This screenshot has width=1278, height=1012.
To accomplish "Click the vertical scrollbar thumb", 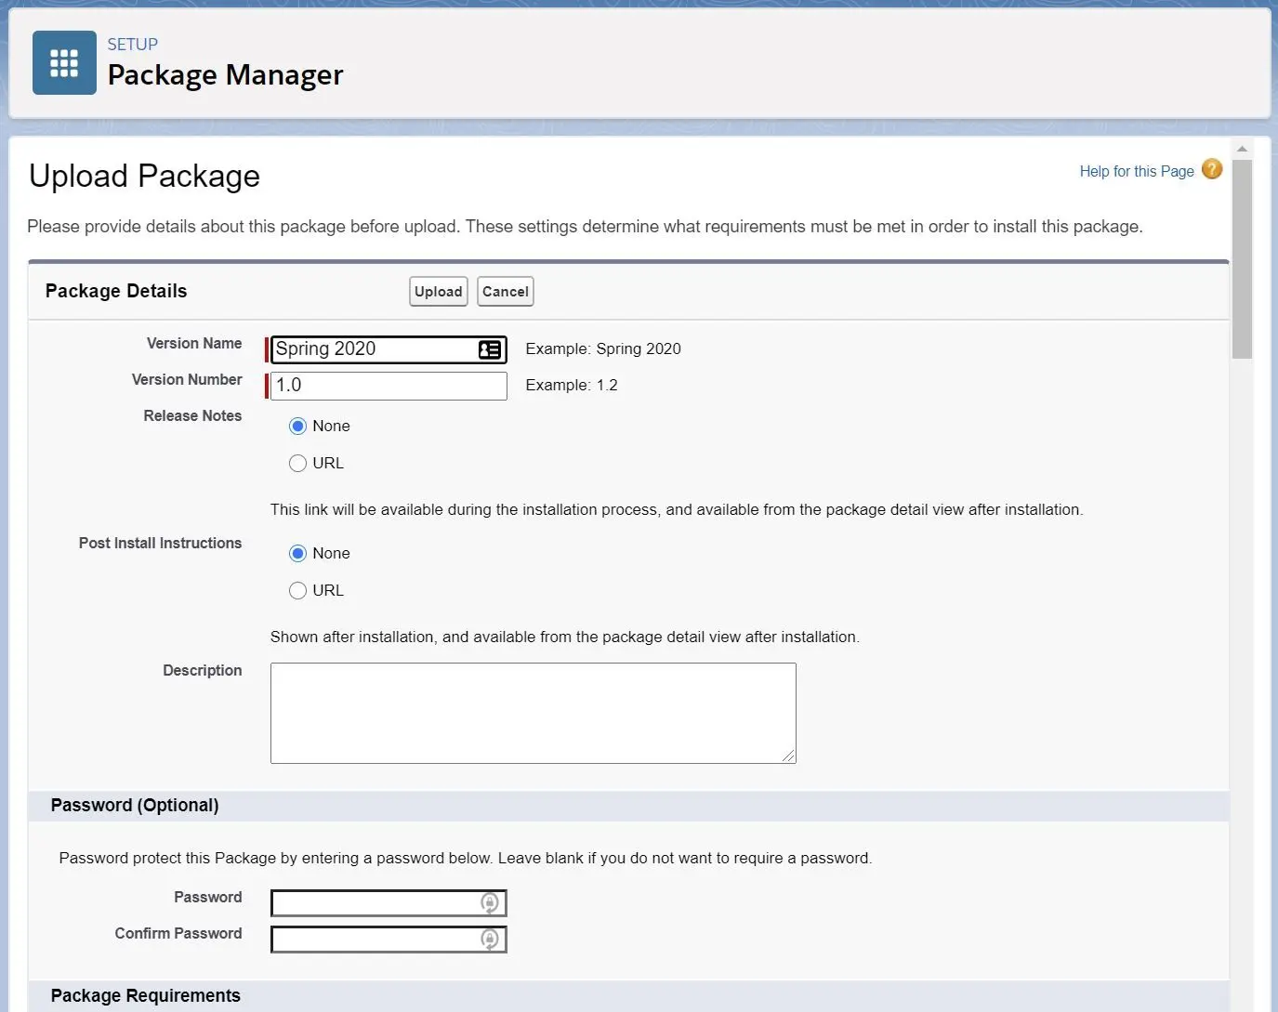I will coord(1242,259).
